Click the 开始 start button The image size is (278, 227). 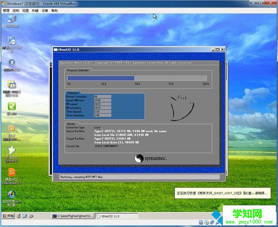[x=8, y=216]
